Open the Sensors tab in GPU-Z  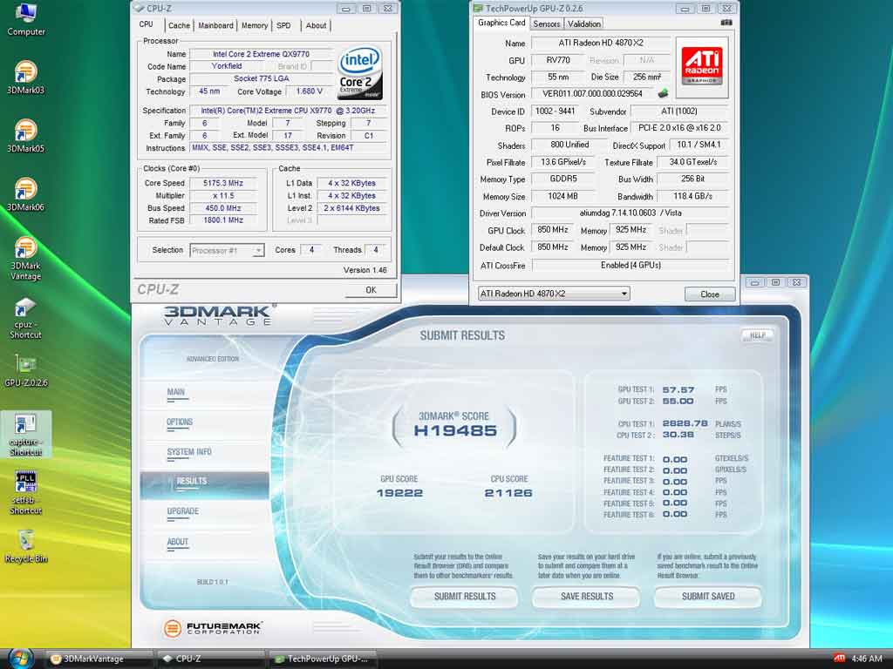click(547, 24)
